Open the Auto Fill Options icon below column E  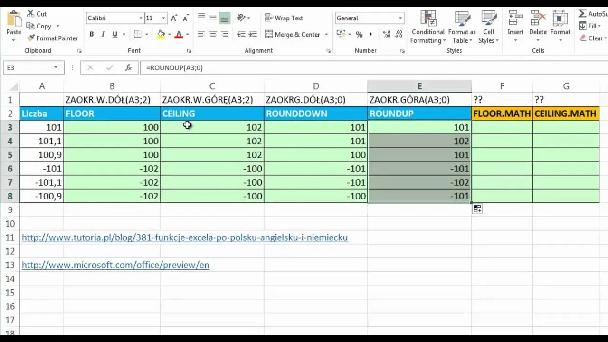[x=477, y=209]
